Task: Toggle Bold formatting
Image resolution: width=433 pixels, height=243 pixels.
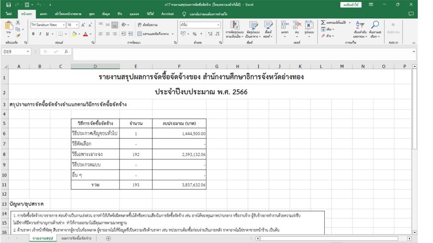Action: click(x=33, y=34)
